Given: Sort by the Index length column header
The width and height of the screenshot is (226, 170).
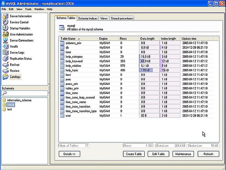Looking at the screenshot, I should coord(170,39).
